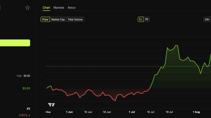
Task: Click the 1 Aug axis label
Action: tap(196, 112)
